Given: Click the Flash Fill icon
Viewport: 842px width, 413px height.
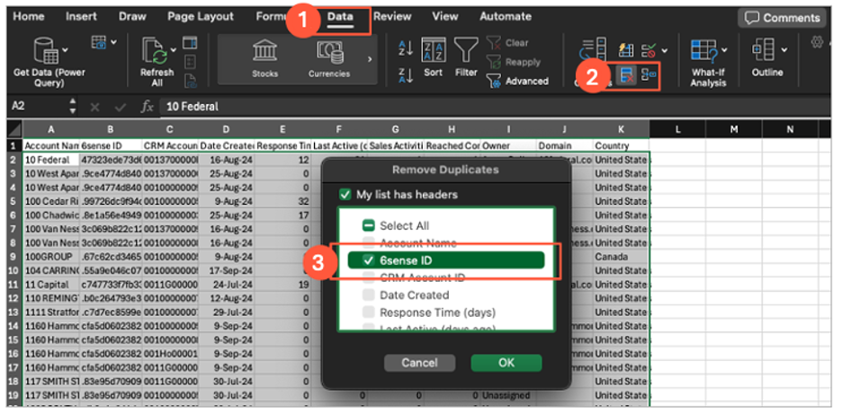Looking at the screenshot, I should point(626,51).
